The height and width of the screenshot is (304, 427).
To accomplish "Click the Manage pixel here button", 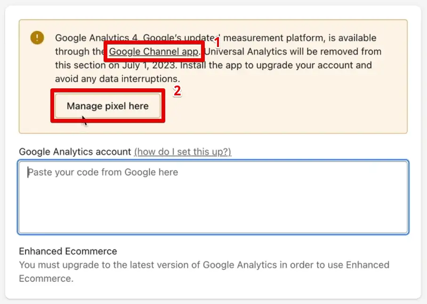I will tap(107, 106).
